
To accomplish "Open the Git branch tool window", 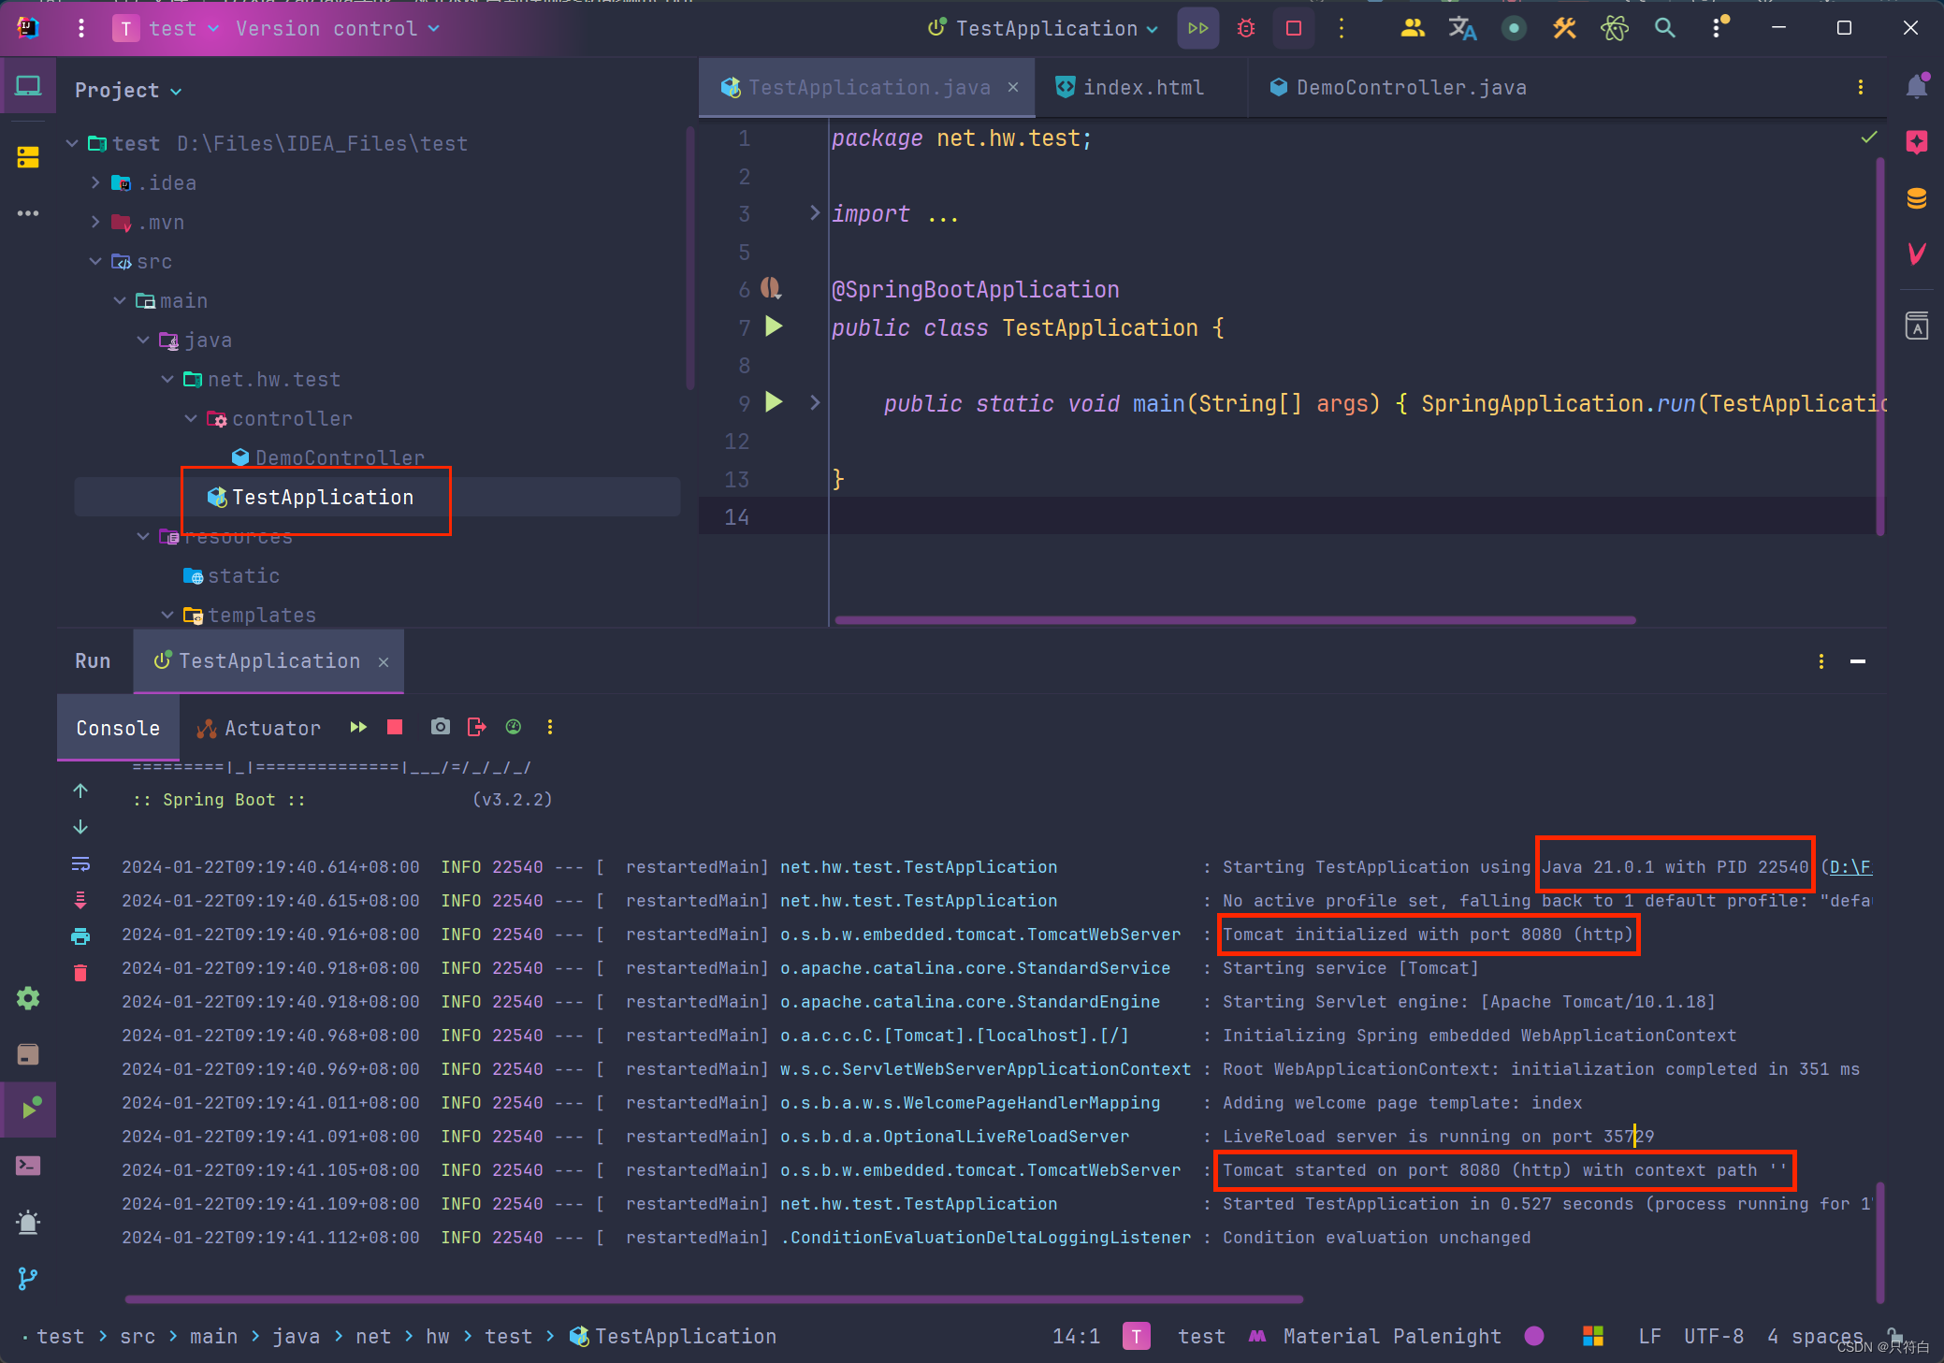I will tap(28, 1278).
